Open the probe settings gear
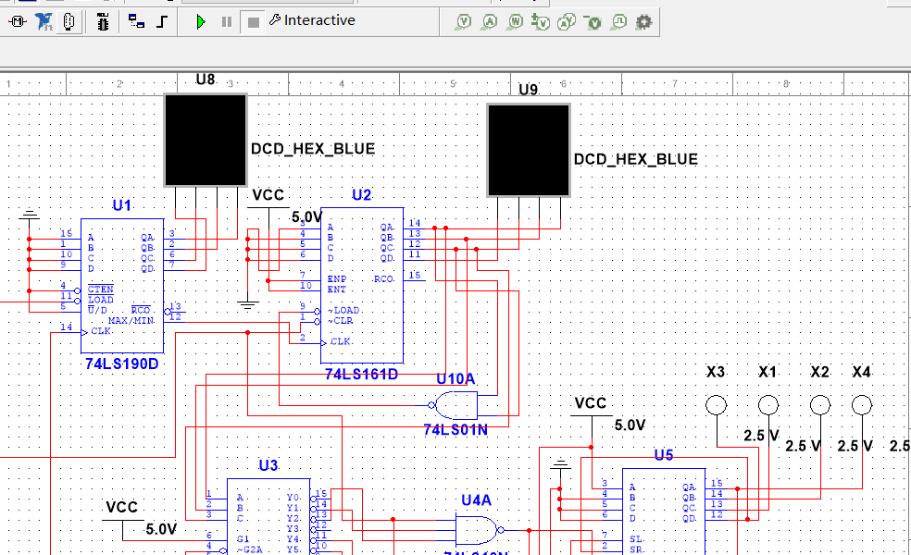 (643, 21)
